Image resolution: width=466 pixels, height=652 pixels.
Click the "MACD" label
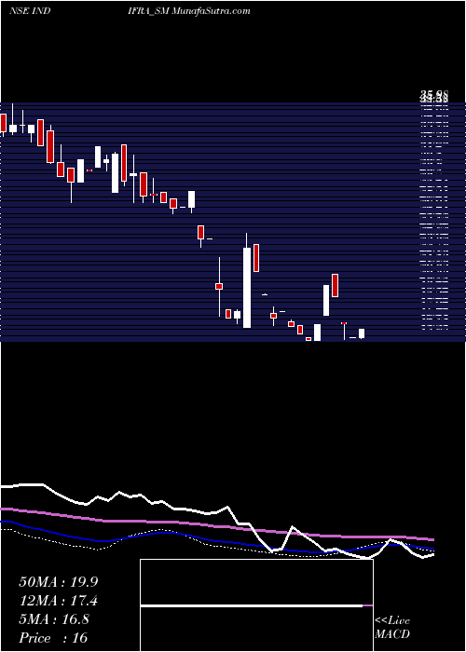point(392,634)
